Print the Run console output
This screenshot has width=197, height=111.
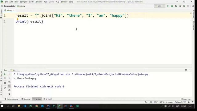(x=9, y=90)
